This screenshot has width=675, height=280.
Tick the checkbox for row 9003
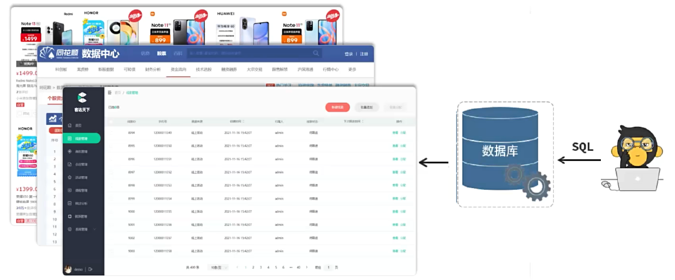tap(110, 251)
